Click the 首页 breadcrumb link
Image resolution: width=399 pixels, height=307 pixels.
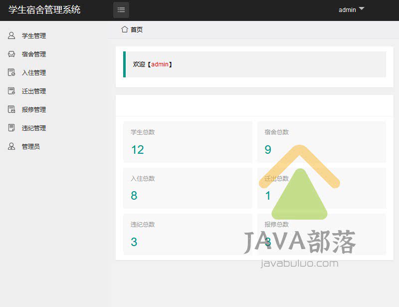click(x=135, y=29)
